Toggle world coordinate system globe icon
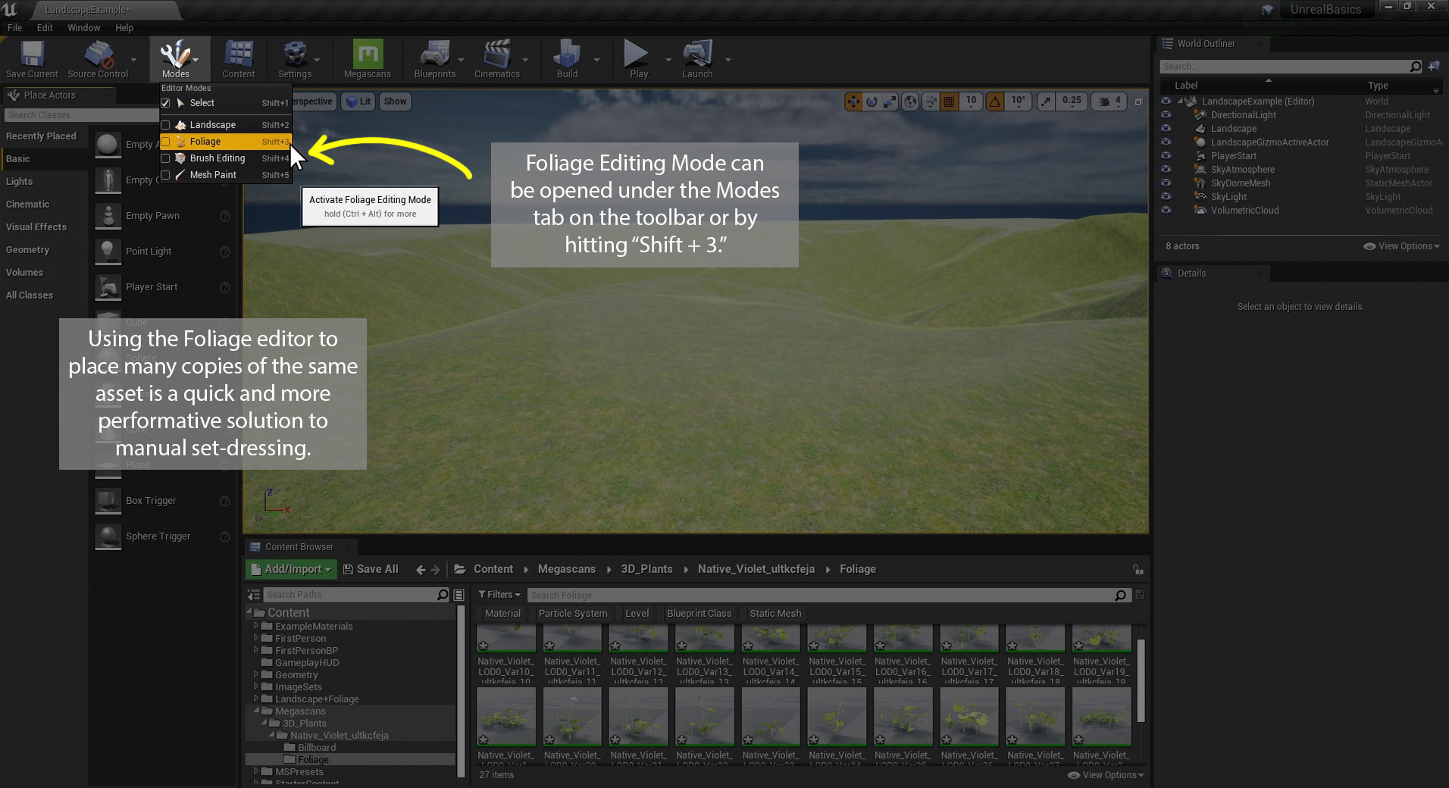 coord(911,102)
